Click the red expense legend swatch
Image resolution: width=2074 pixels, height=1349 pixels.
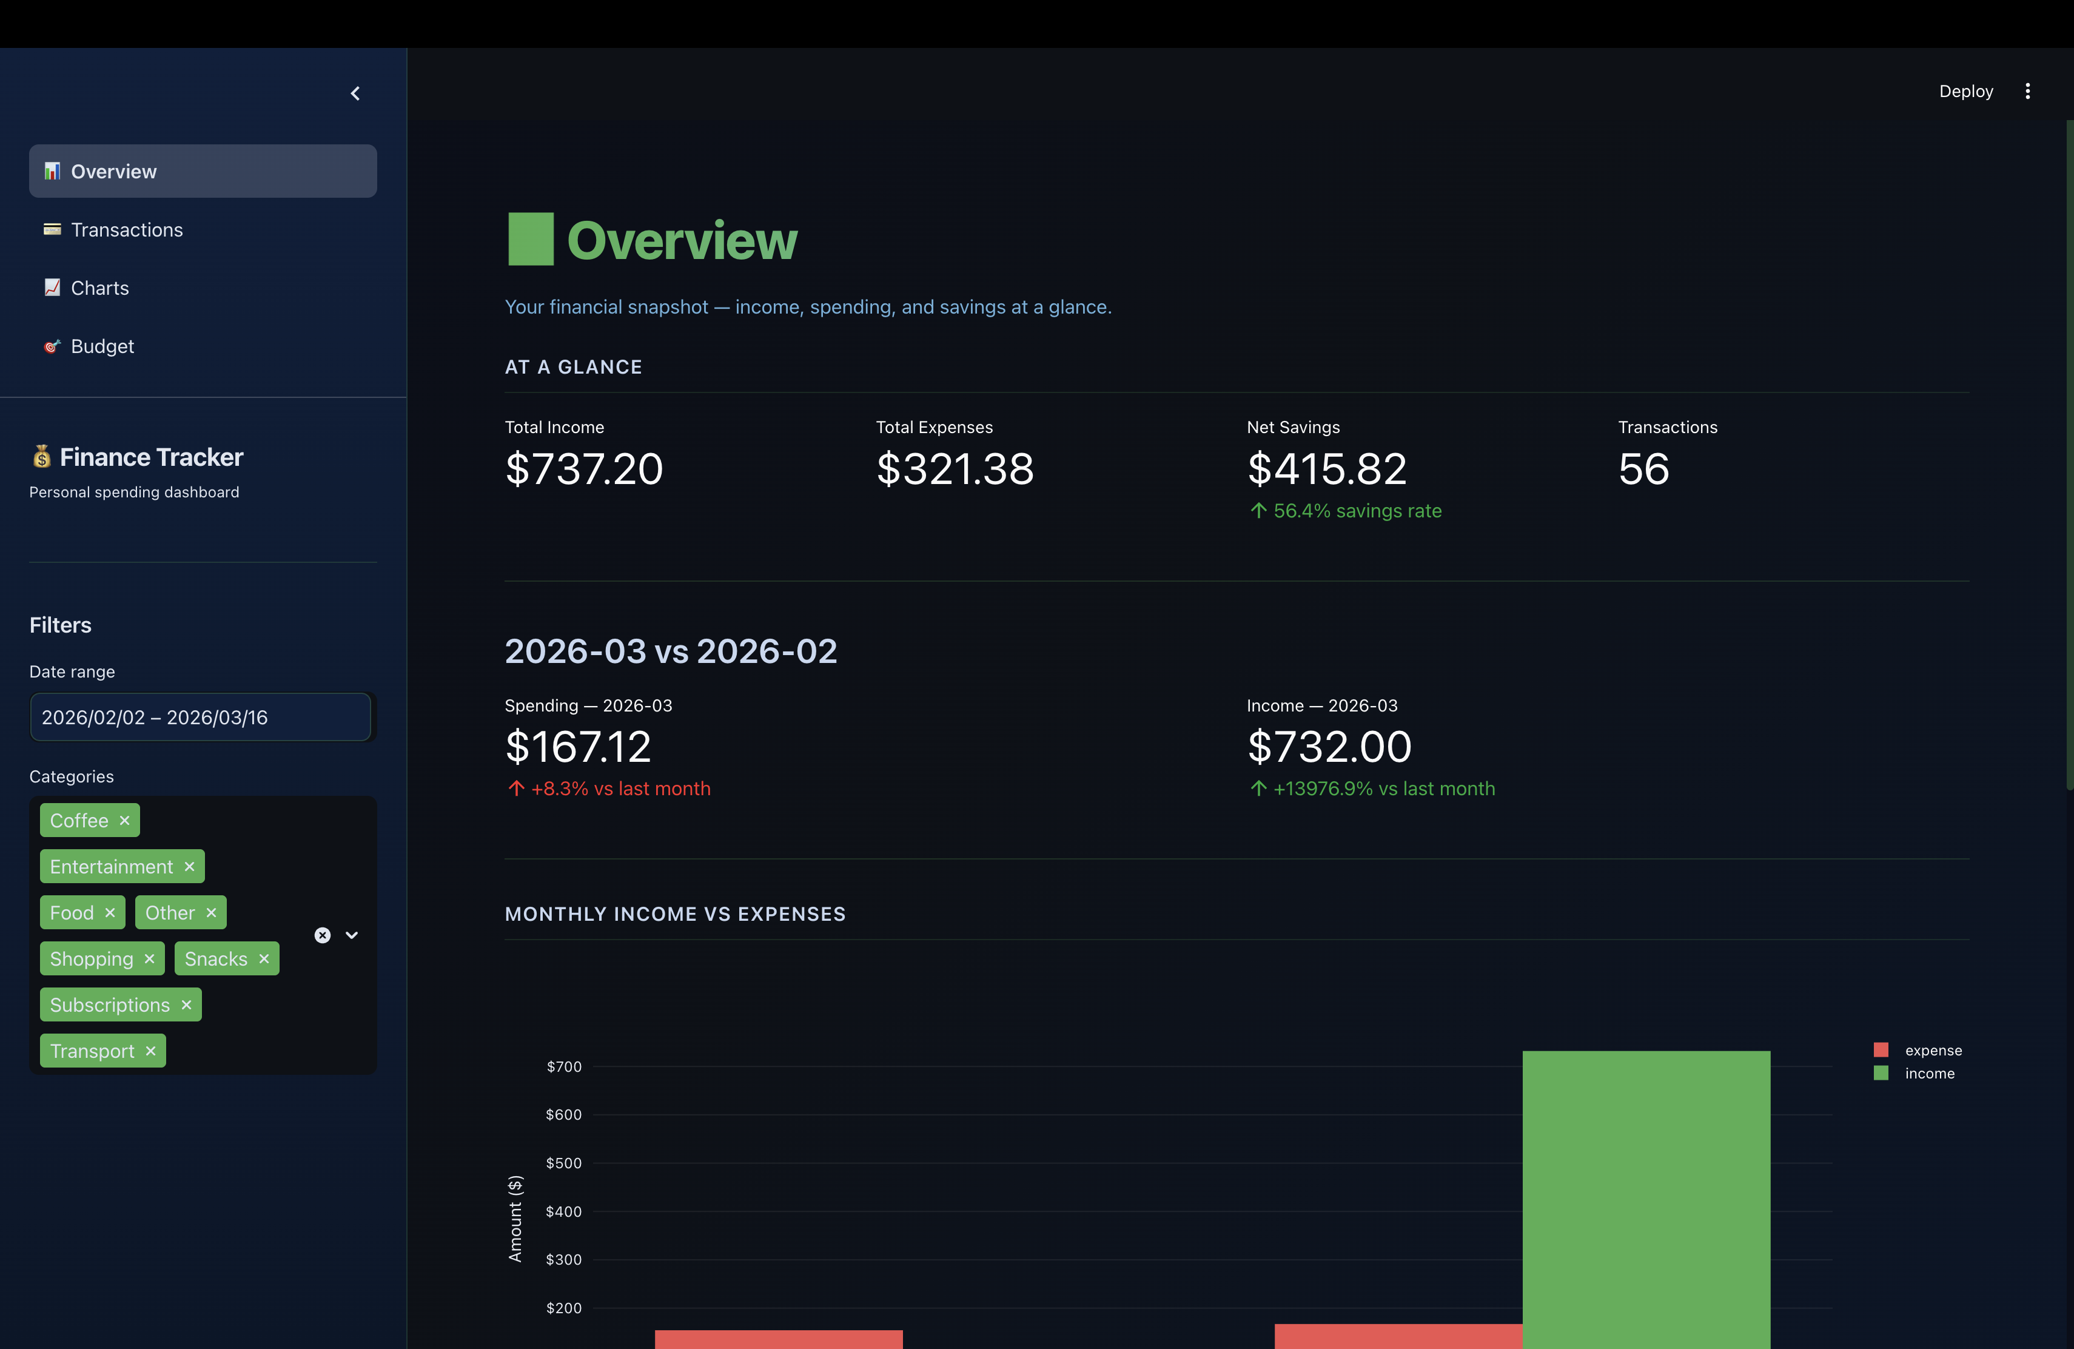1882,1049
